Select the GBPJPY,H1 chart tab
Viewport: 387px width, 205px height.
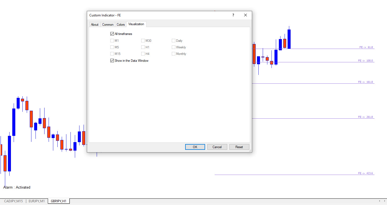(58, 201)
